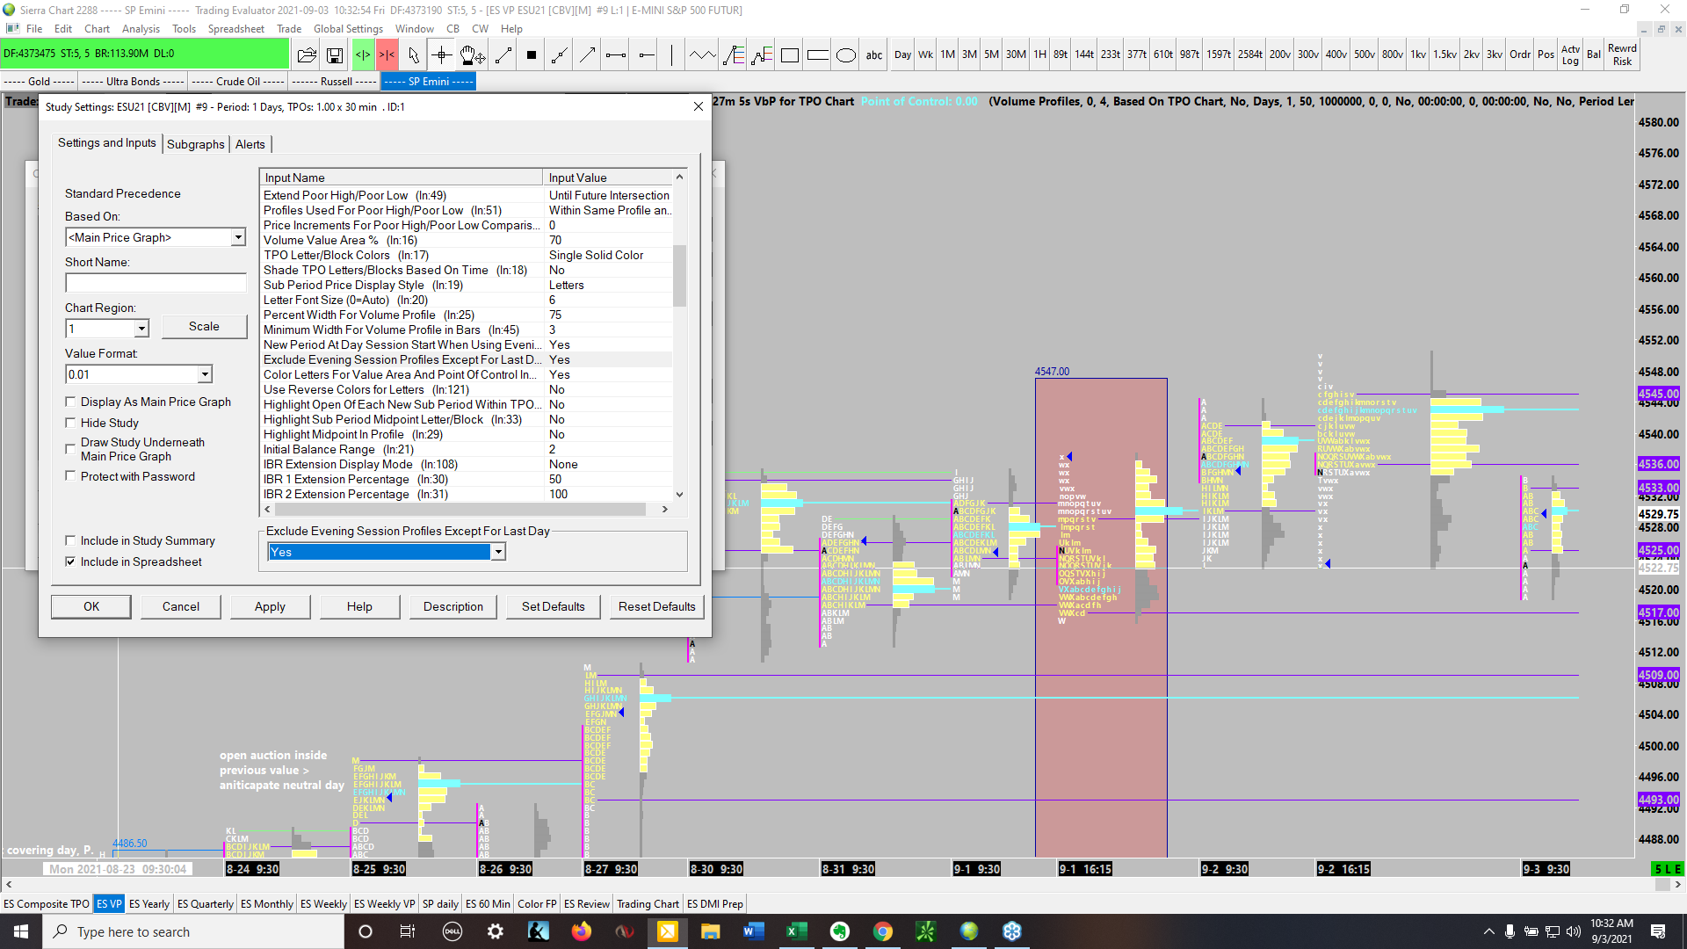1687x949 pixels.
Task: Open the Global Settings menu
Action: tap(348, 28)
